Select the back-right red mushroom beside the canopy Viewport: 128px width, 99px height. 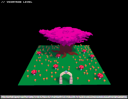coord(84,51)
